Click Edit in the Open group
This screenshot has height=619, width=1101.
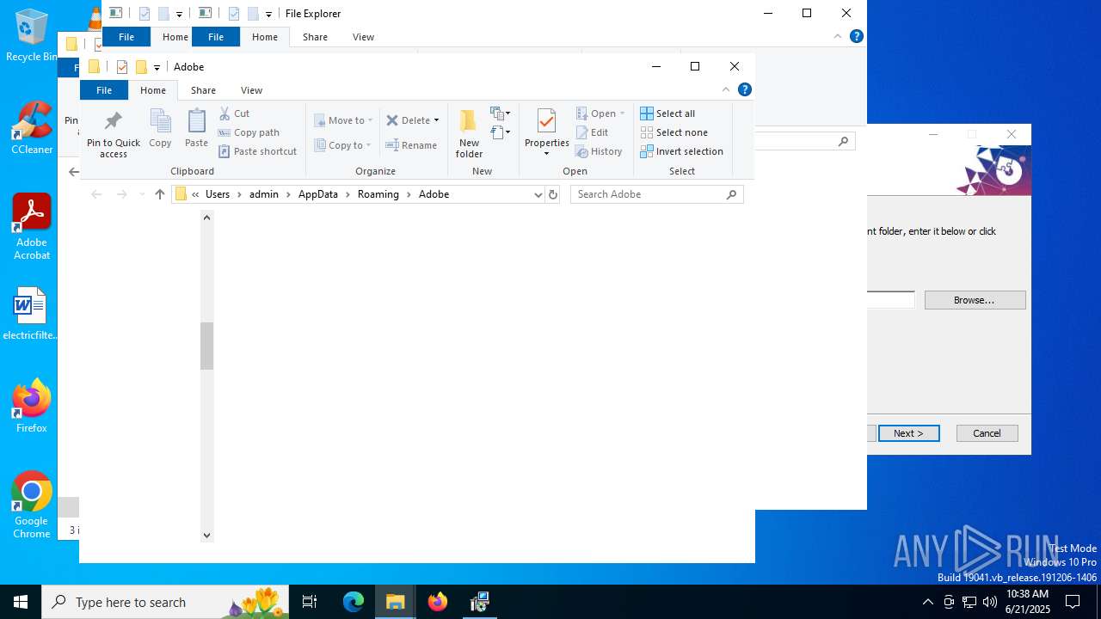[592, 132]
